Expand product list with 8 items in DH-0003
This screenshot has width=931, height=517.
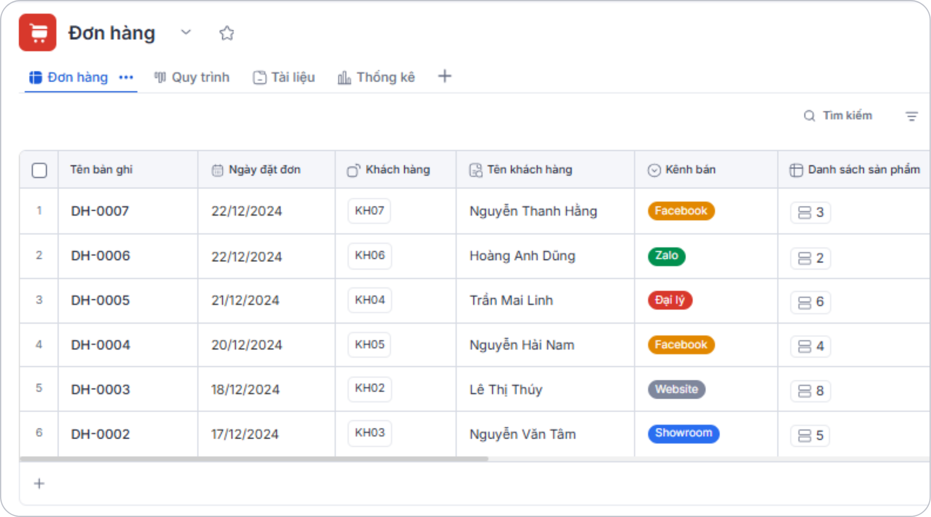811,391
